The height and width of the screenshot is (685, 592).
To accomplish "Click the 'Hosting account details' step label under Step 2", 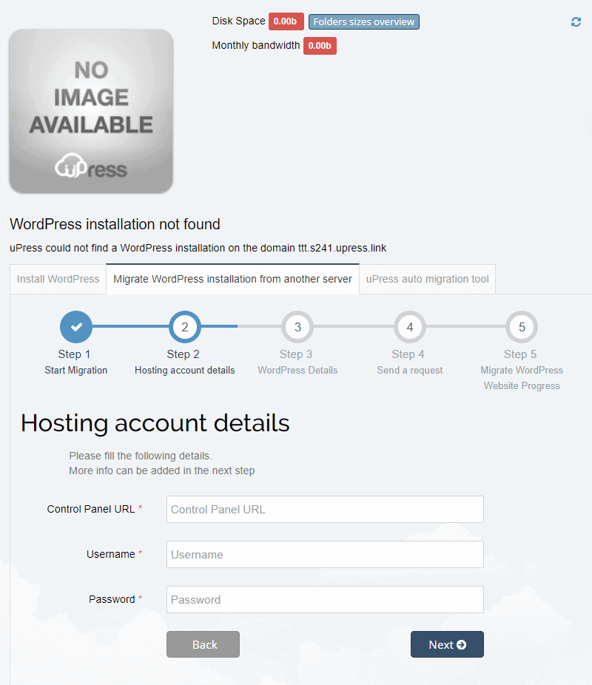I will pyautogui.click(x=185, y=371).
